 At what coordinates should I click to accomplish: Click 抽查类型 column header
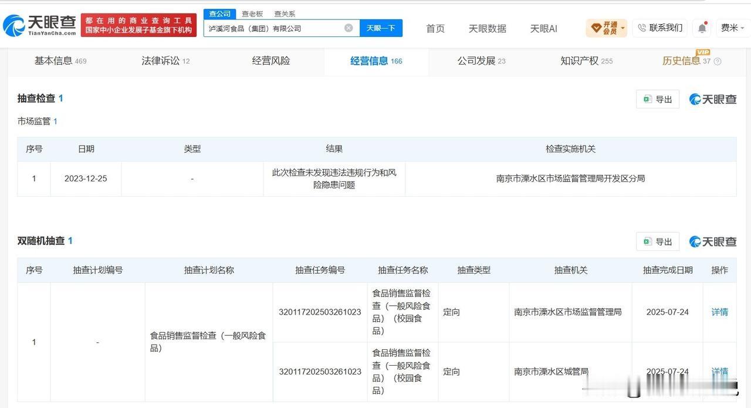(x=473, y=270)
